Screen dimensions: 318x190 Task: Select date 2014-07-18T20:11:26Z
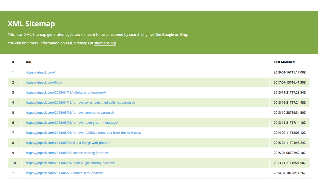(289, 173)
